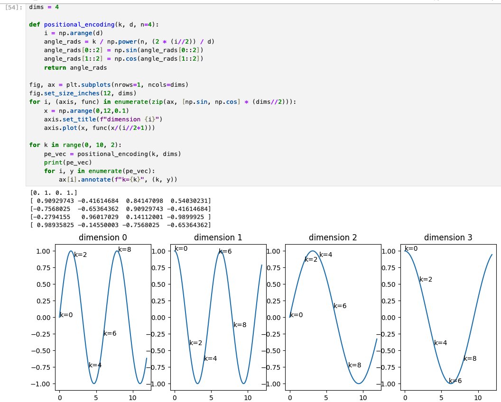Click the 'for i, y in enumerate(pe_vec):' line
501x402 pixels.
[99, 171]
